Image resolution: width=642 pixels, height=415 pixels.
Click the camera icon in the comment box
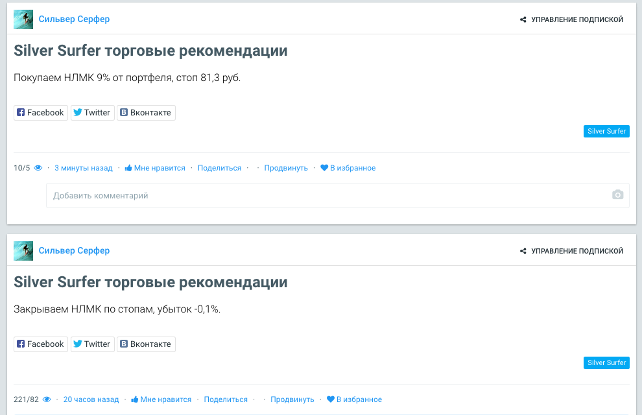[x=617, y=195]
